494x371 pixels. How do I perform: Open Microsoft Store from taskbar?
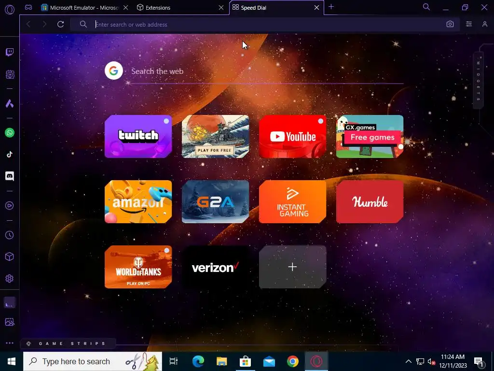[245, 361]
